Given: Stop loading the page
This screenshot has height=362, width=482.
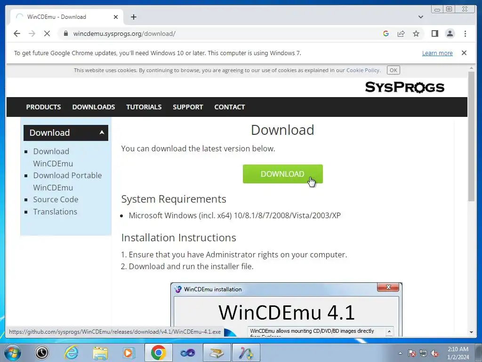Looking at the screenshot, I should click(x=47, y=33).
